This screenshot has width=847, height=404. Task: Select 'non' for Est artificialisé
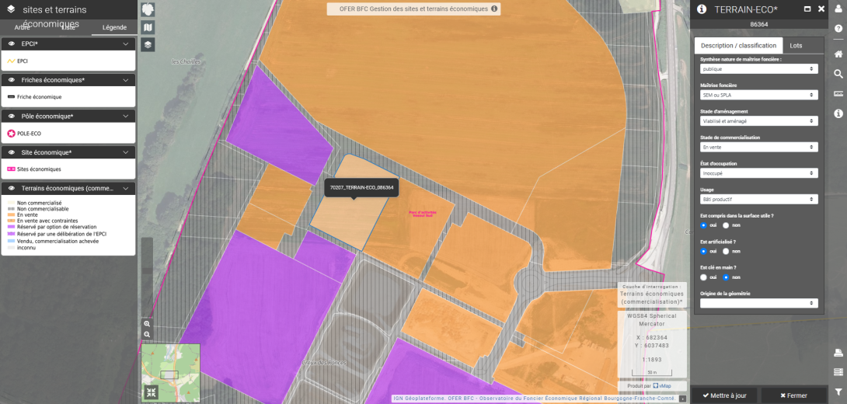click(x=726, y=251)
